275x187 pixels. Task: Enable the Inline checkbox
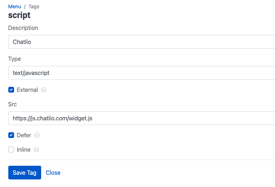click(x=11, y=150)
